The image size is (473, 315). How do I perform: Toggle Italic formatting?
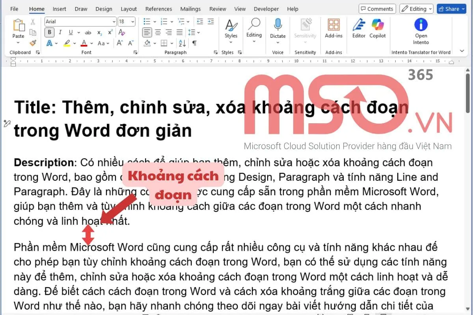(x=60, y=33)
